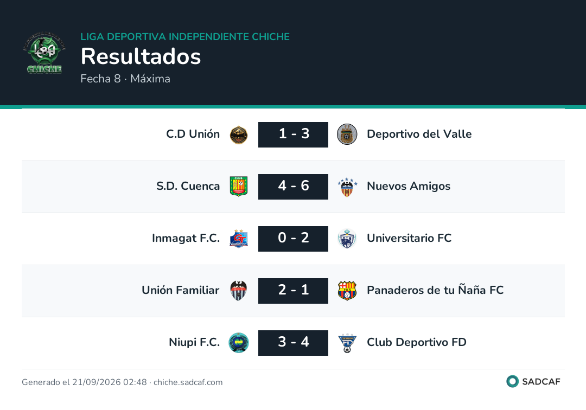
Task: Click the Liga Deportiva Independiente Chiche heading
Action: [x=185, y=36]
